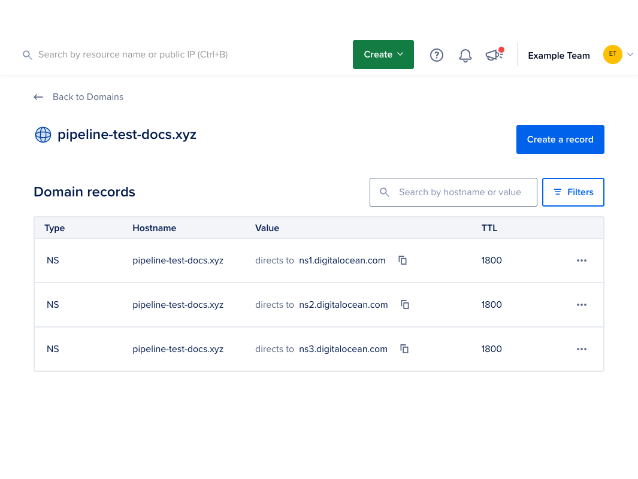Click the magnifier icon in the hostname search

(385, 192)
